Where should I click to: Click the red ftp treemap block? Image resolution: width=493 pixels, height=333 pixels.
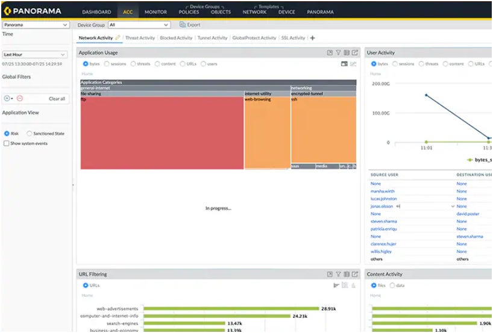[x=162, y=133]
